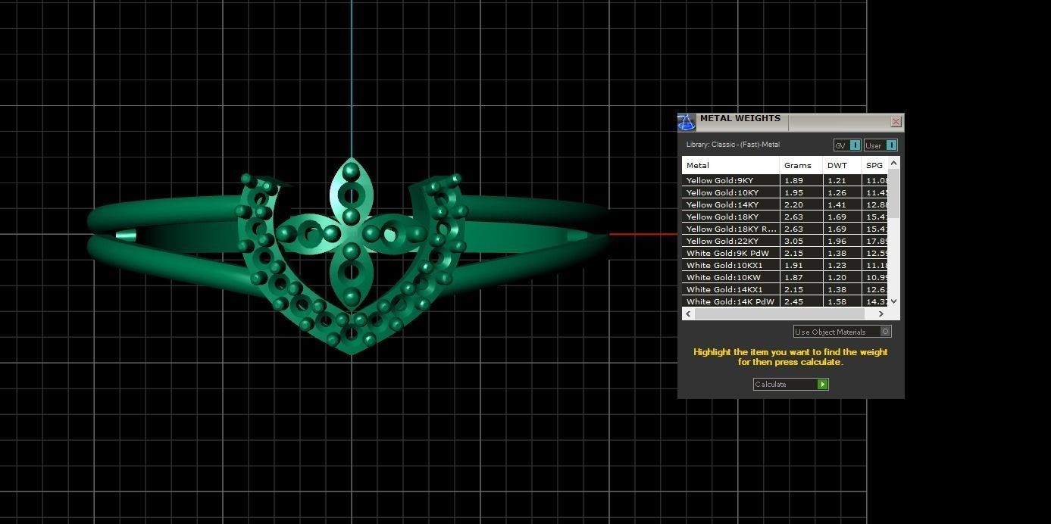
Task: Click the 3.05 grams value for 22KY
Action: 793,241
